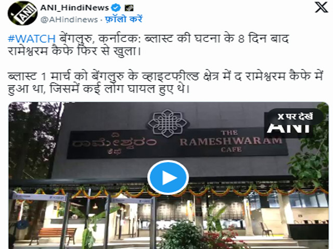333x249 pixels.
Task: Click the blue verified checkmark badge
Action: point(116,8)
